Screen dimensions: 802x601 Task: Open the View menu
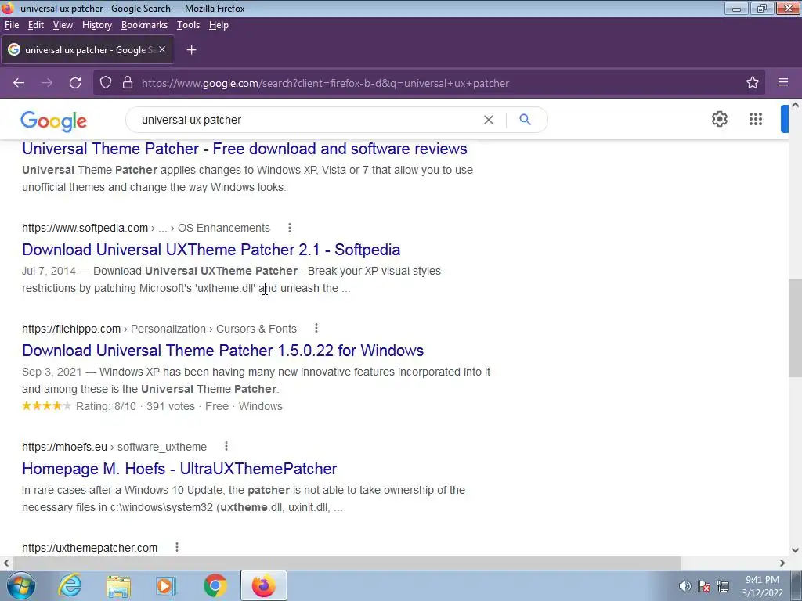pyautogui.click(x=63, y=25)
